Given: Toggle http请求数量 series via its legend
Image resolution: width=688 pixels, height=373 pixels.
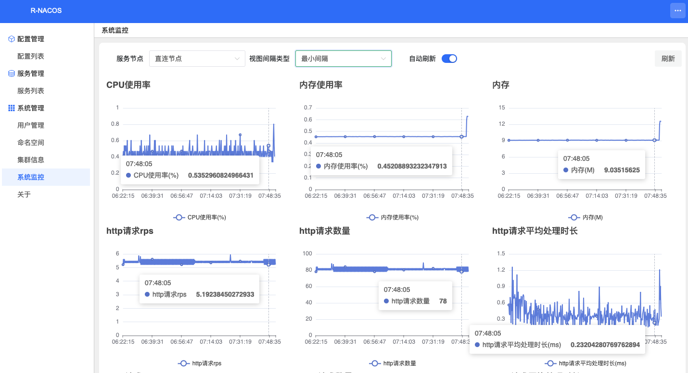Looking at the screenshot, I should coord(393,363).
